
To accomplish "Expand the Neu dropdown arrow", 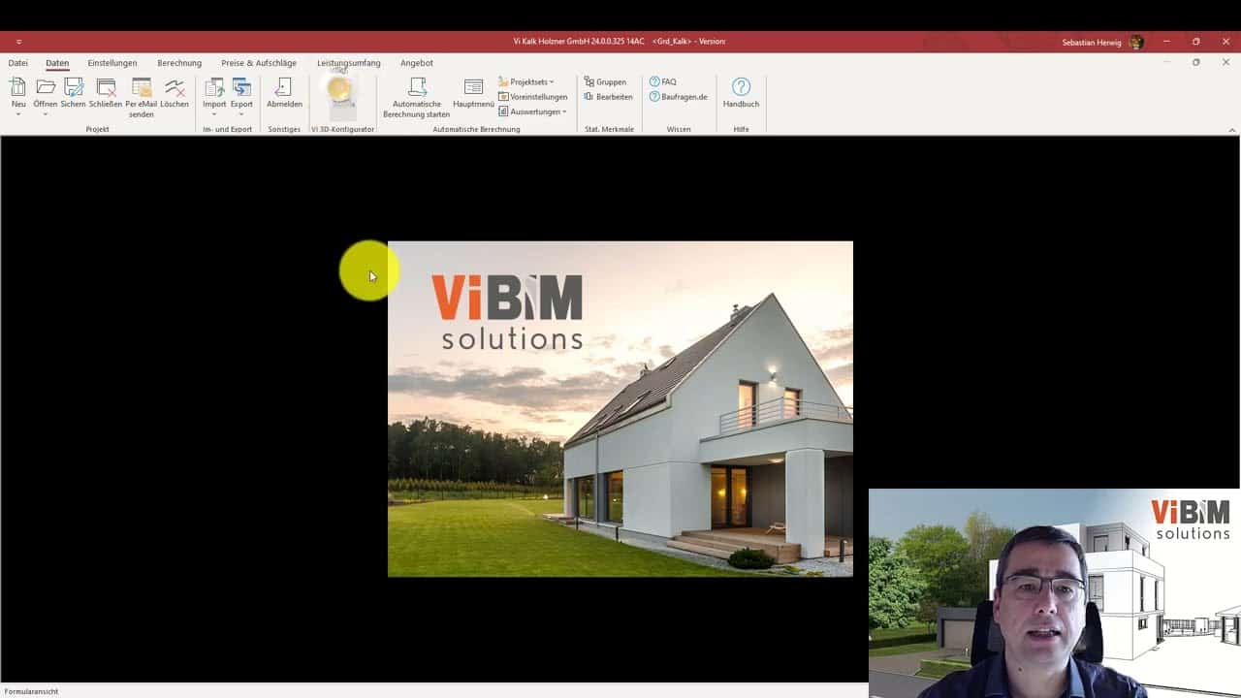I will pos(18,114).
